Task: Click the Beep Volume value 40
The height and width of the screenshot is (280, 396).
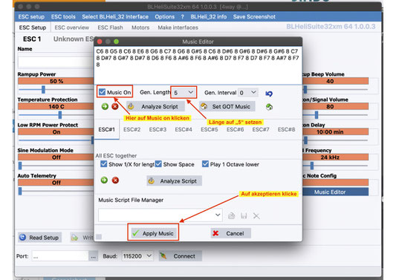Action: coord(330,81)
